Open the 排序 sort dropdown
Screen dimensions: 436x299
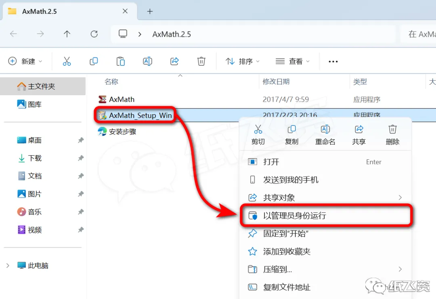click(x=243, y=61)
